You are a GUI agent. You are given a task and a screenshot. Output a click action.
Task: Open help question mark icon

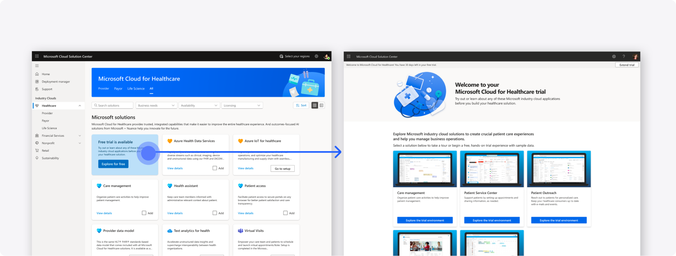[x=624, y=56]
